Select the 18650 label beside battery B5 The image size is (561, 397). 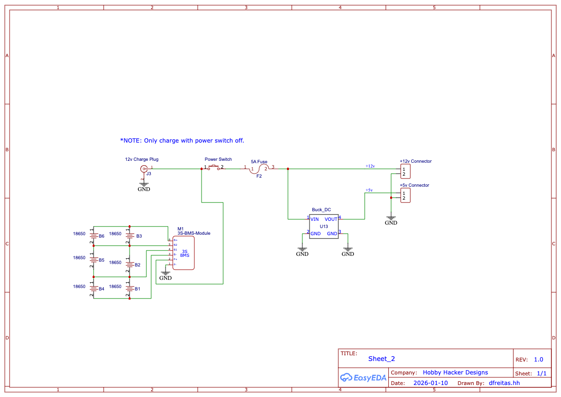(80, 258)
